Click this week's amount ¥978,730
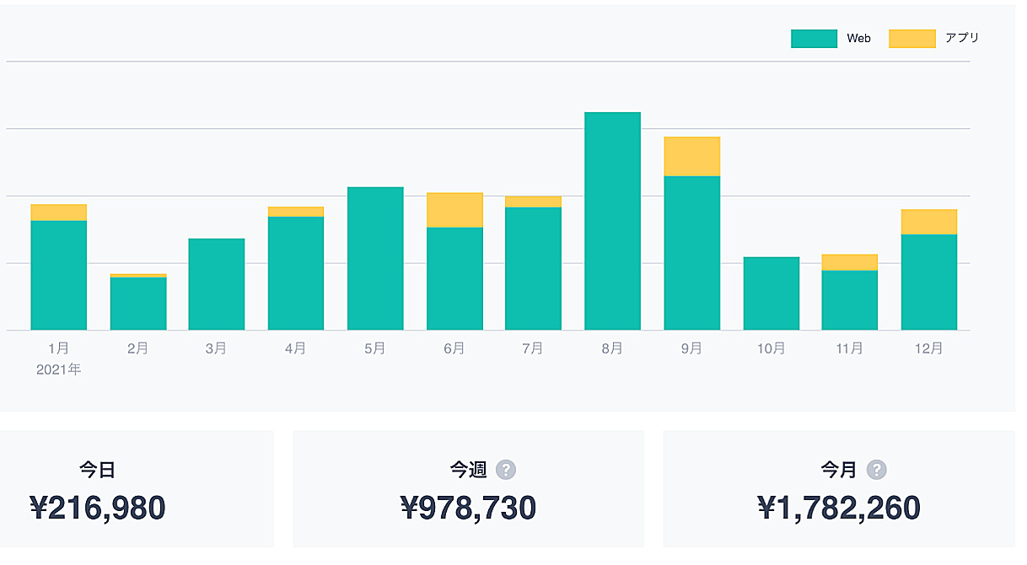This screenshot has height=565, width=1027. point(468,508)
